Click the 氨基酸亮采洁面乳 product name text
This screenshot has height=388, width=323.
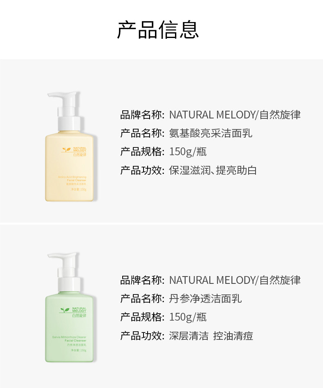tap(211, 134)
